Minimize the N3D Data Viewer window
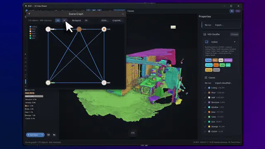 tap(224, 6)
